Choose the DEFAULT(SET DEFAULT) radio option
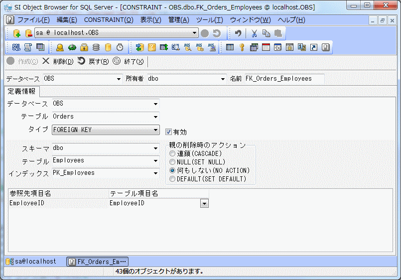This screenshot has width=401, height=280. point(172,179)
